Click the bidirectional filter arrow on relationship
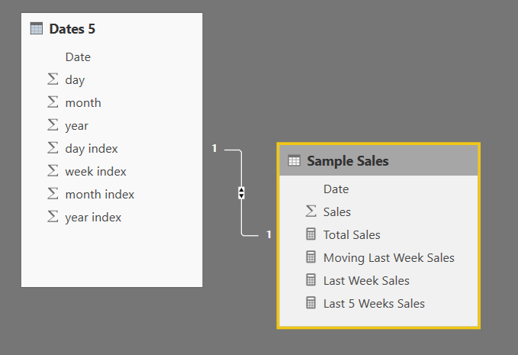 [x=242, y=192]
